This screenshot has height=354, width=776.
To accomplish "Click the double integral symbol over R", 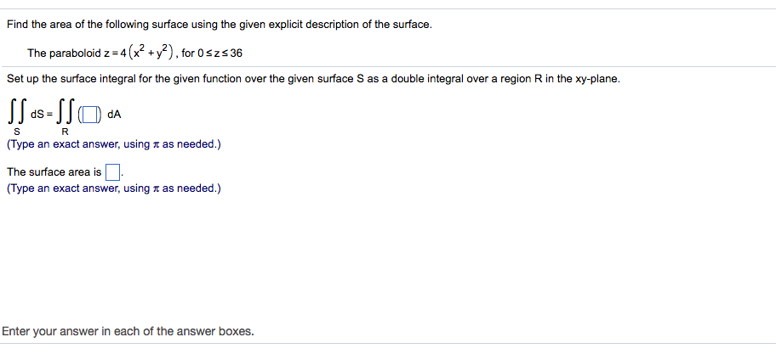I will click(x=64, y=115).
